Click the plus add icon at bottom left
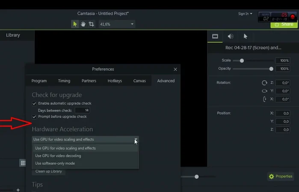 (x=18, y=190)
